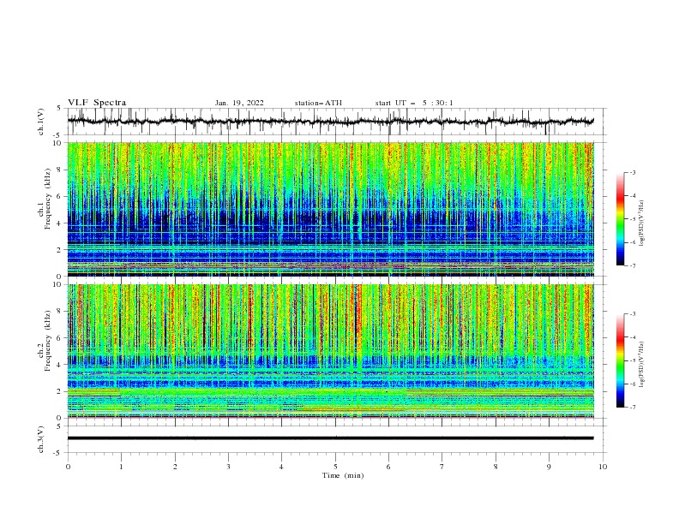
Task: Click the '-7' value on ch.2 colorbar
Action: pyautogui.click(x=633, y=408)
